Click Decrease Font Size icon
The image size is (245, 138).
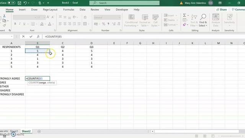point(53,17)
